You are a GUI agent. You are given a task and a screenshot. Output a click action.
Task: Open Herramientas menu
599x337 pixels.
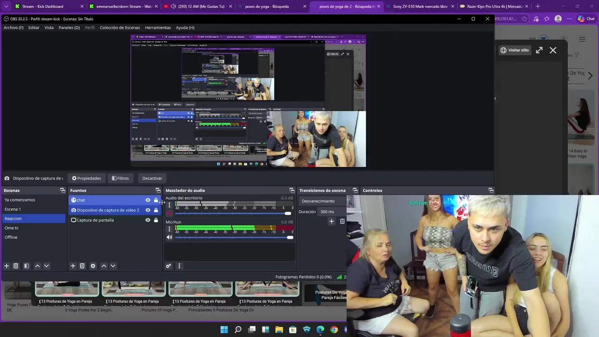pyautogui.click(x=158, y=28)
